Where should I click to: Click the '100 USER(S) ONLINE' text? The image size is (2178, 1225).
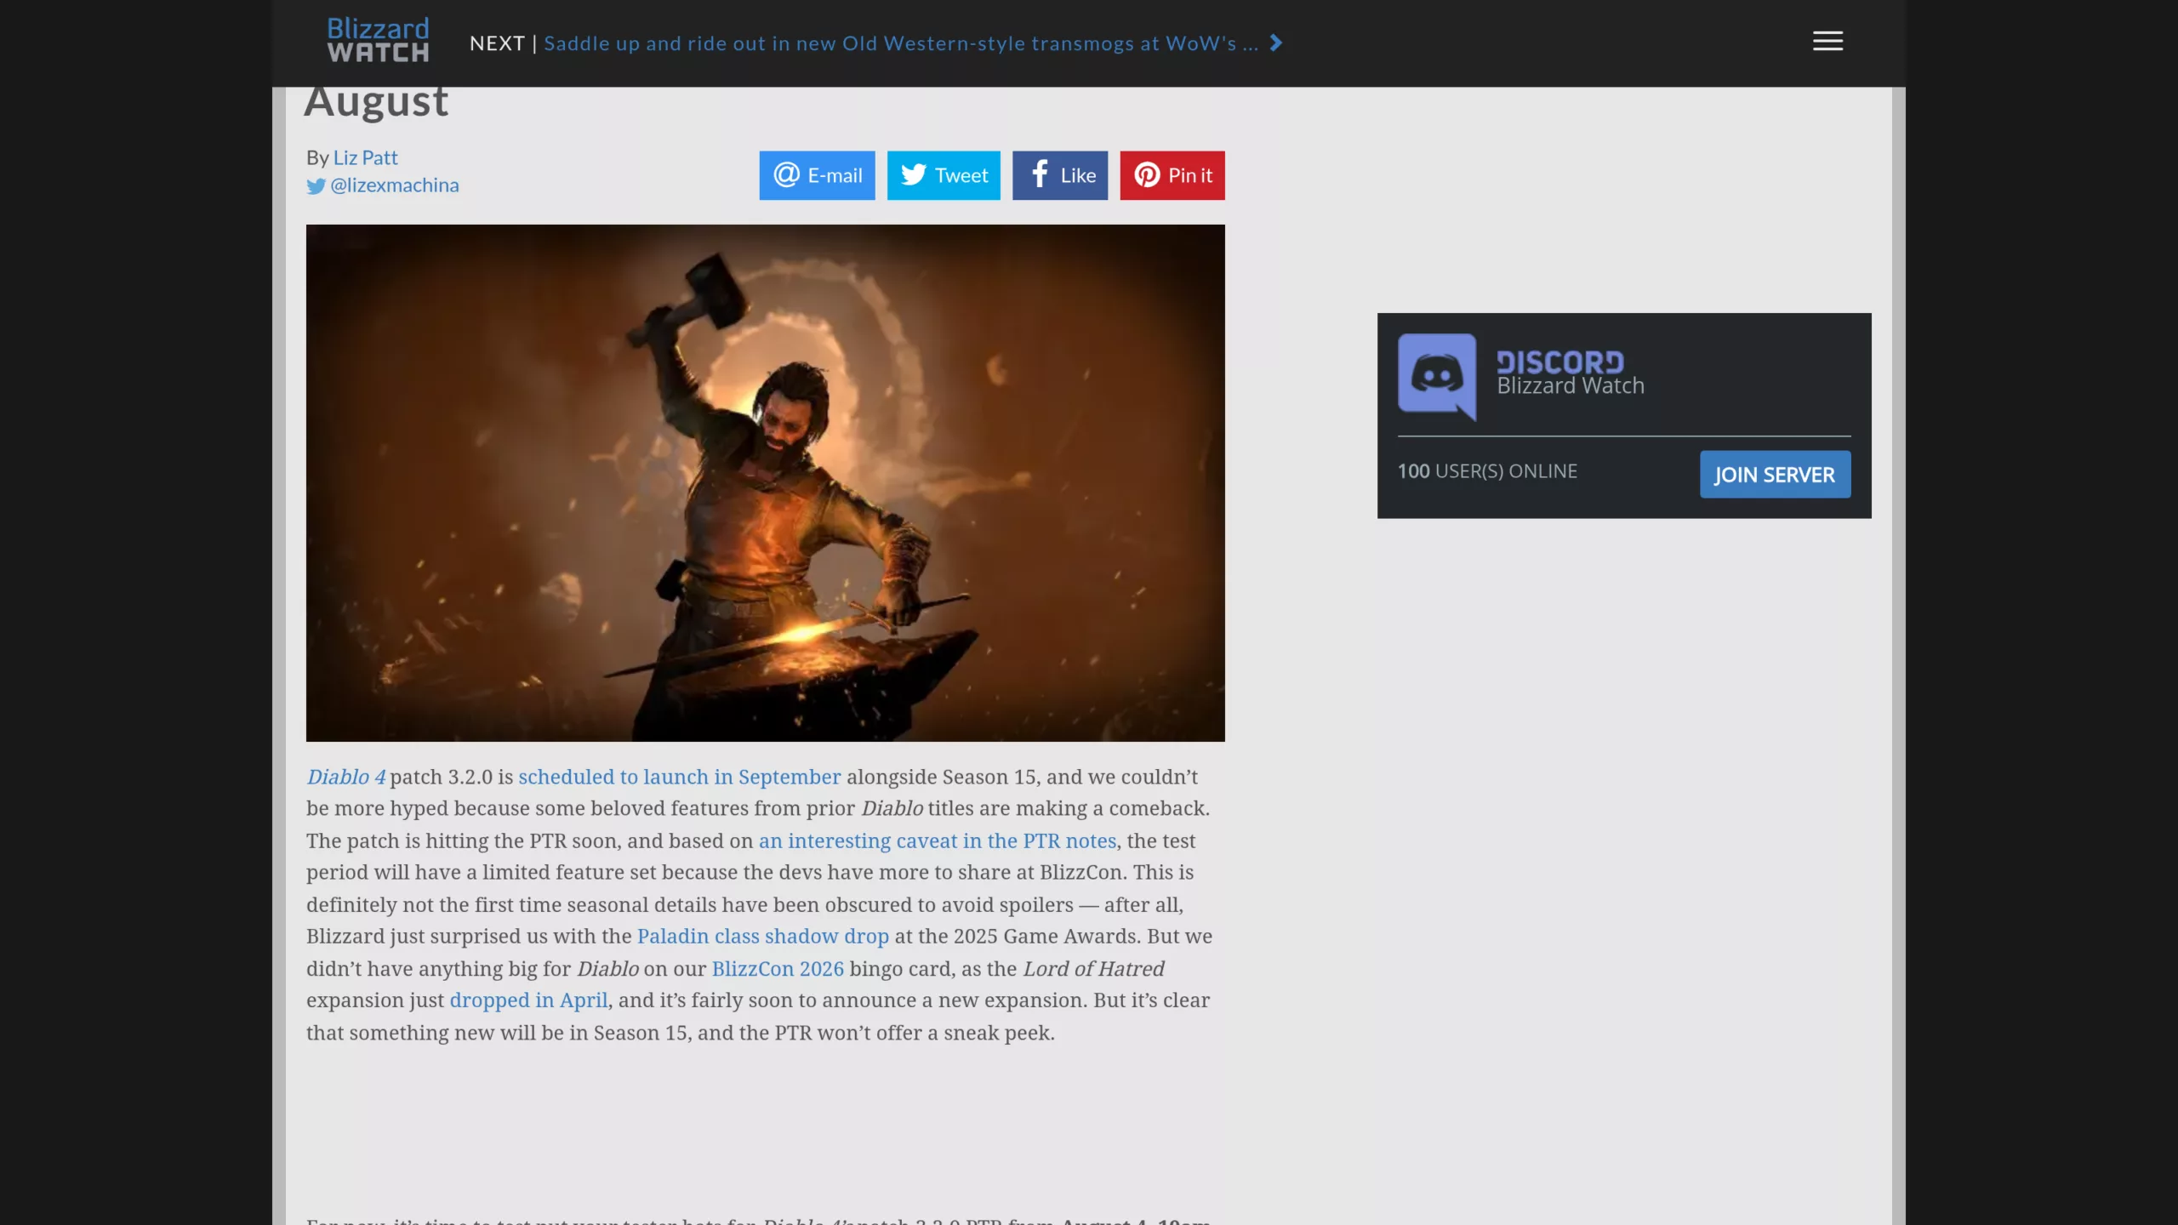(1487, 471)
